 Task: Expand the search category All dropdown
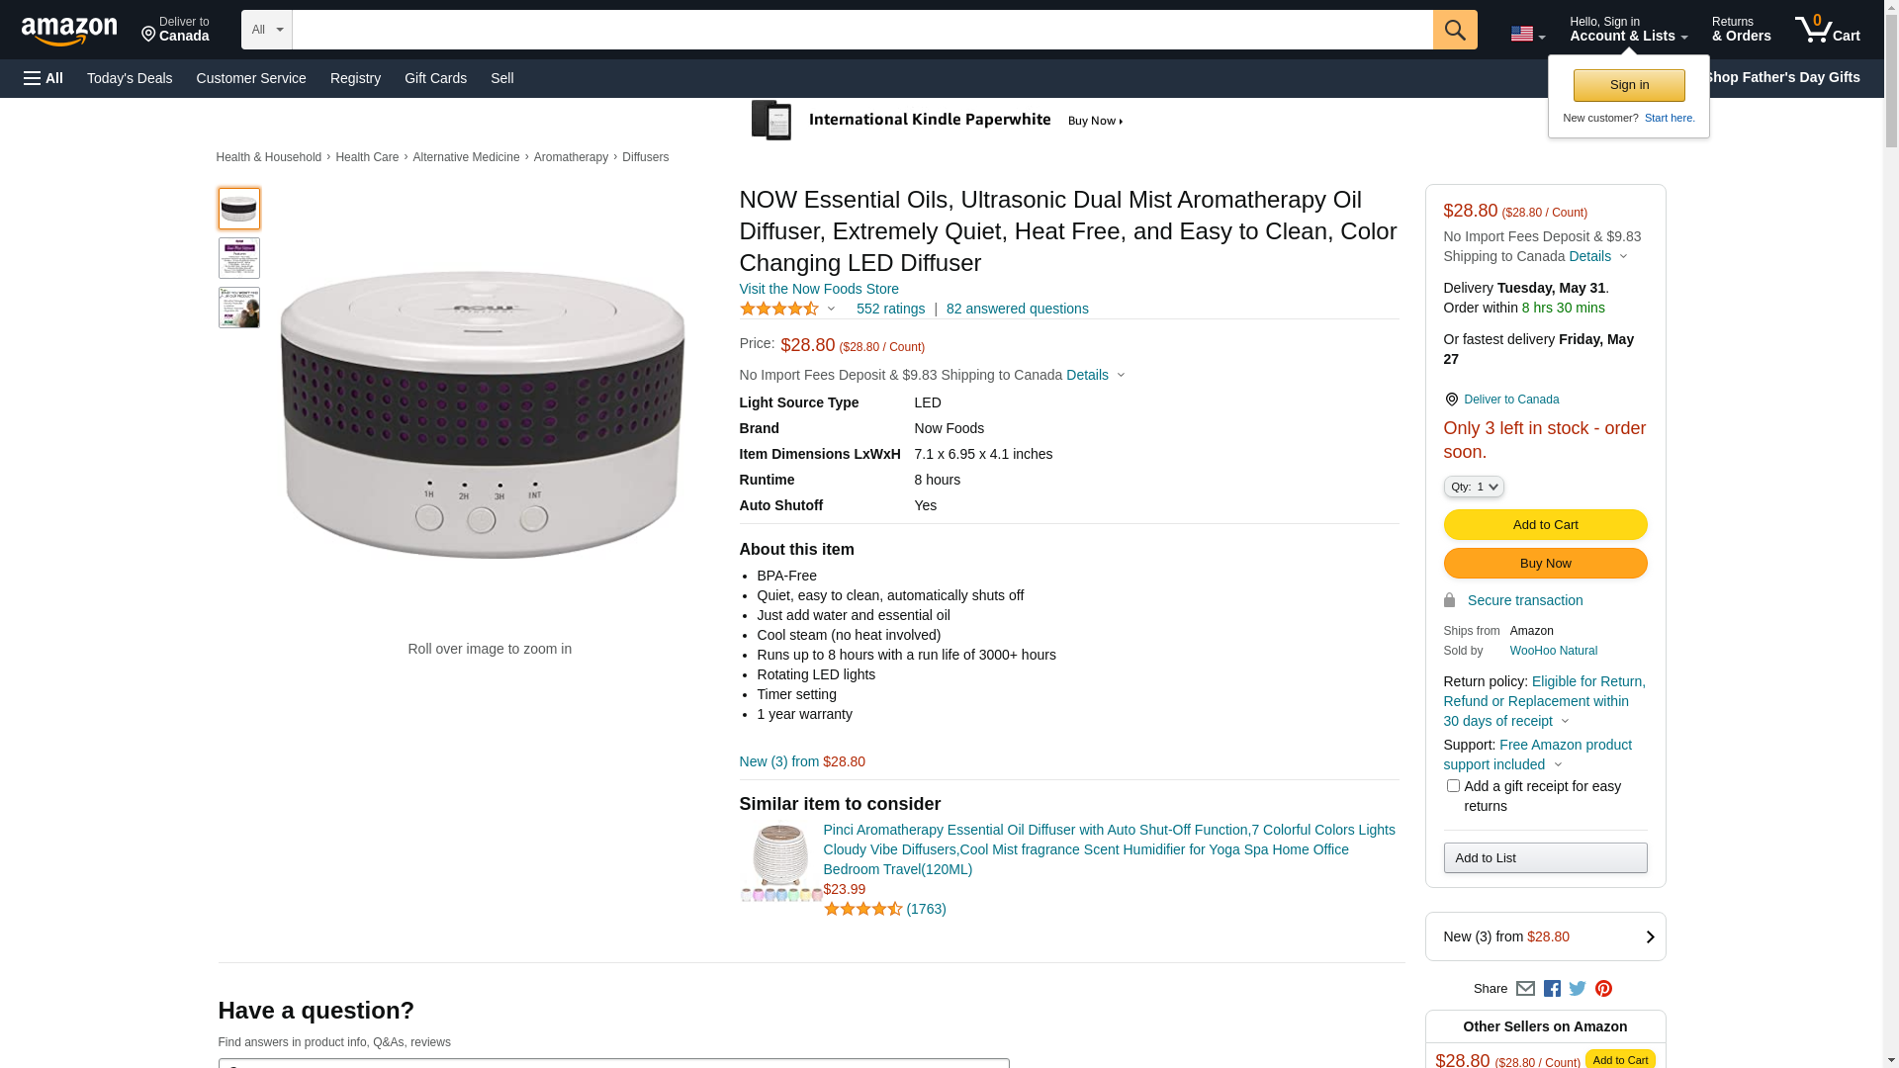[x=266, y=30]
